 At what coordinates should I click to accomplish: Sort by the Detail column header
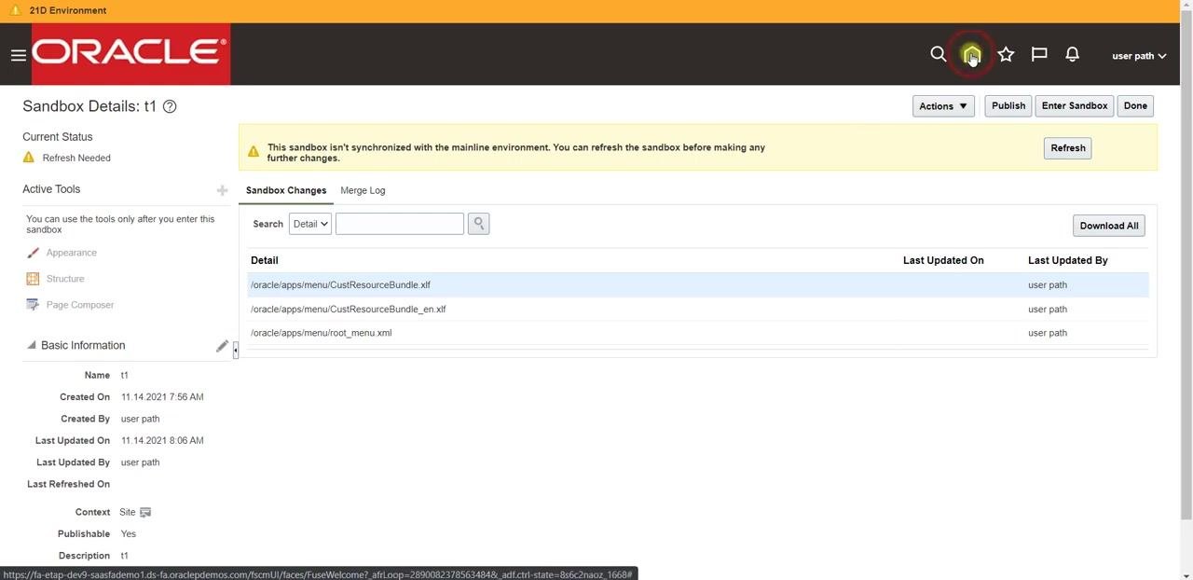point(265,260)
